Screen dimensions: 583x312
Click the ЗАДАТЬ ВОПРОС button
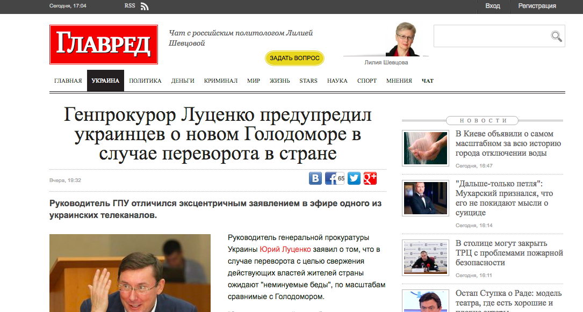point(294,58)
